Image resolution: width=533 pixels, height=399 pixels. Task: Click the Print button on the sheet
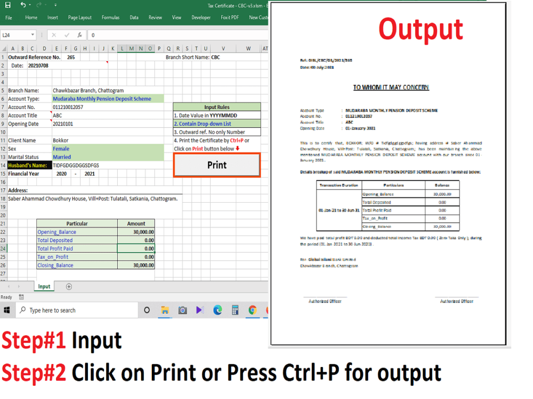216,165
